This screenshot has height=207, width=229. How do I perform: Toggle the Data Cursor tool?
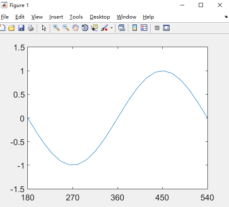[x=94, y=28]
